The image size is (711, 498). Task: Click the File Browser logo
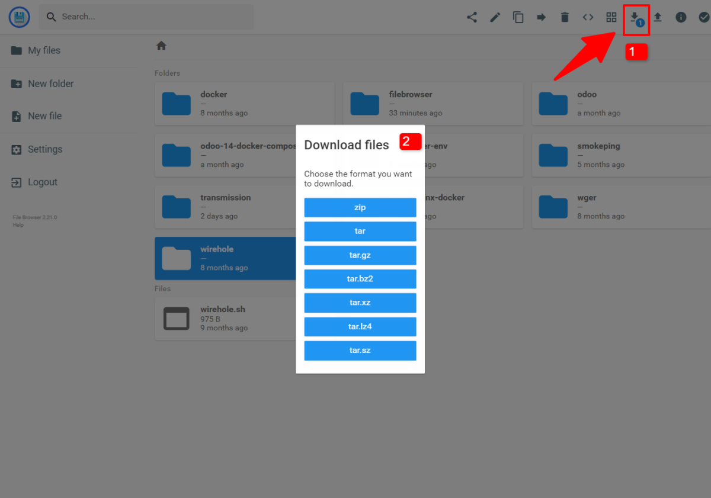coord(19,17)
